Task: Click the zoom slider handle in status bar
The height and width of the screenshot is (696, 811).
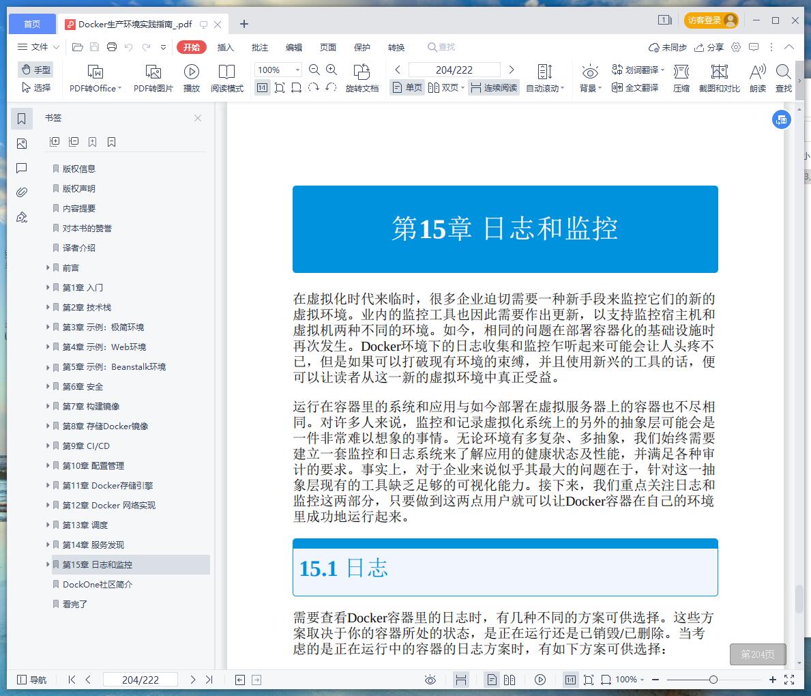Action: (x=713, y=680)
